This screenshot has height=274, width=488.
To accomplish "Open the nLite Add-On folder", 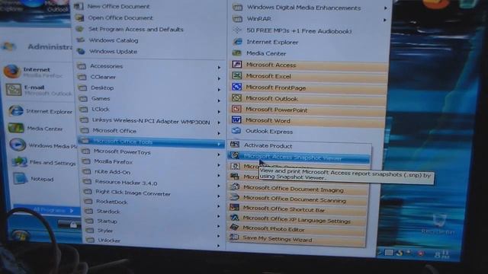I will (152, 172).
